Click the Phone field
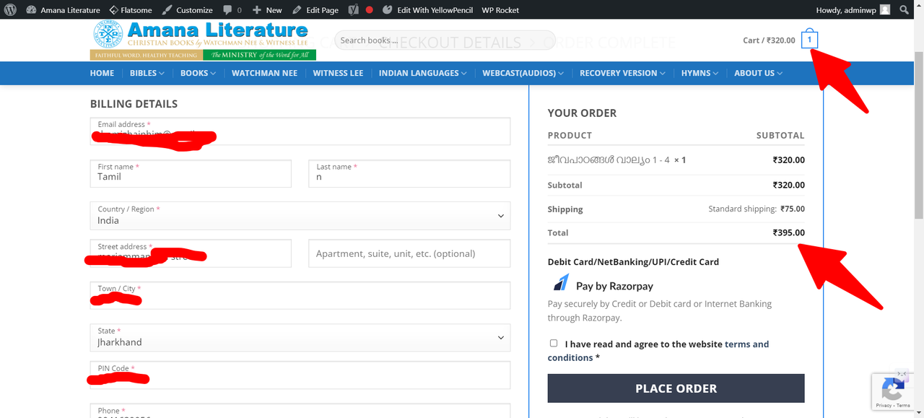Viewport: 924px width, 418px height. click(x=300, y=411)
